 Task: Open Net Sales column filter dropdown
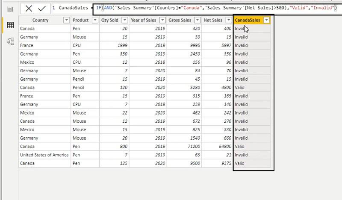(x=229, y=20)
